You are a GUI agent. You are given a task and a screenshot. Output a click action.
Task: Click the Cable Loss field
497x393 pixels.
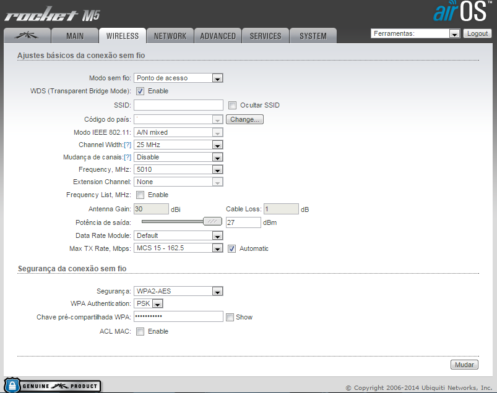pyautogui.click(x=281, y=209)
